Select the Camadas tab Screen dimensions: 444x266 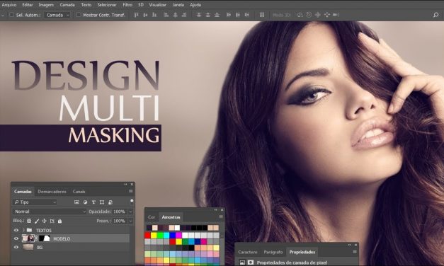coord(23,192)
